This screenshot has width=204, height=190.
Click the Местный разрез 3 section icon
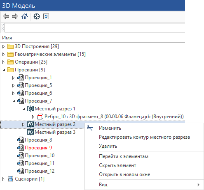pos(30,132)
